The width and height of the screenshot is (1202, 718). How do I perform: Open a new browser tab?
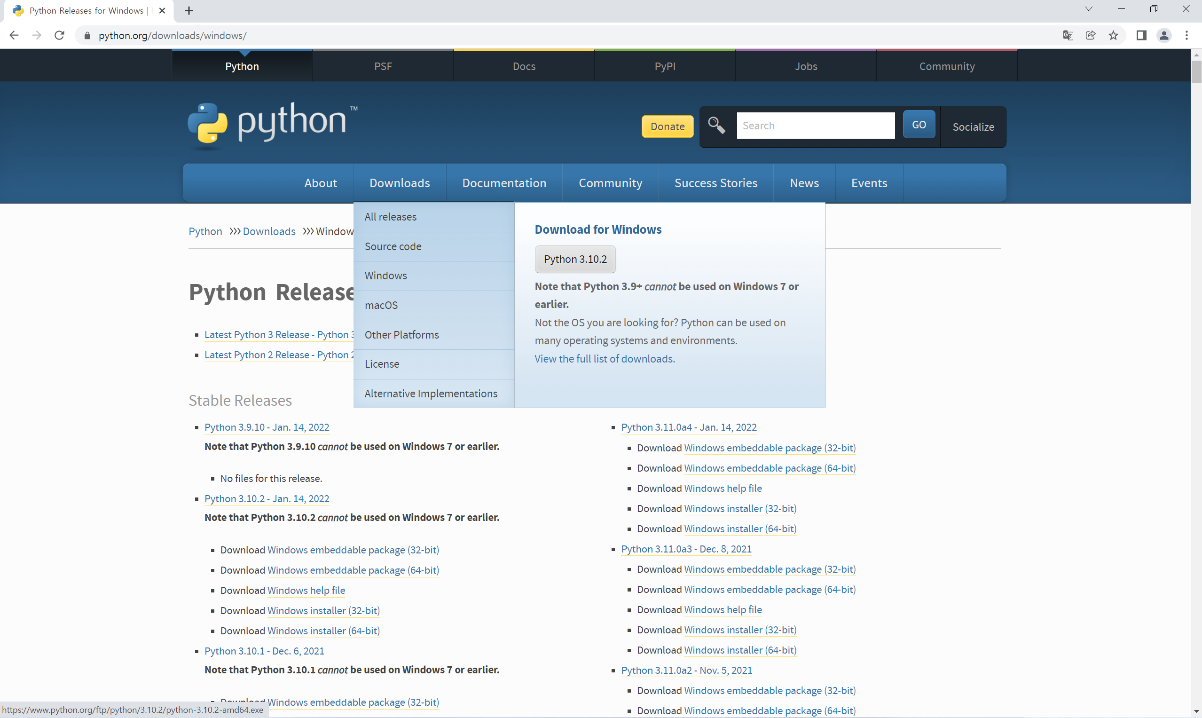coord(189,11)
